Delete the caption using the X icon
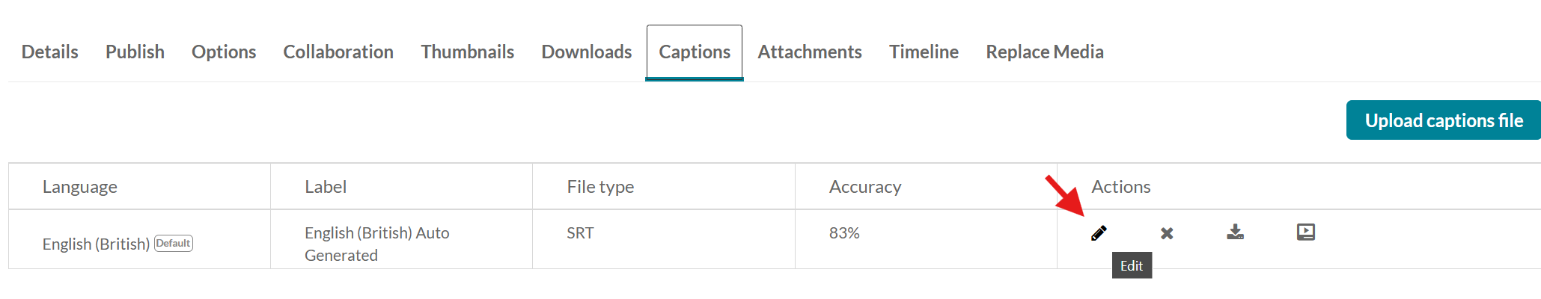This screenshot has height=299, width=1541. [1167, 233]
